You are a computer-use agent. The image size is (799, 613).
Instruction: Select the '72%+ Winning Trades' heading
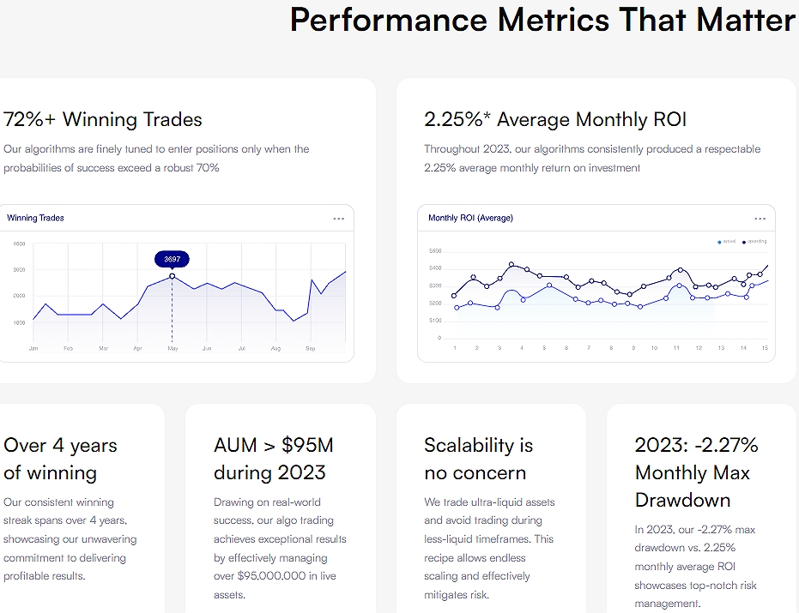103,119
